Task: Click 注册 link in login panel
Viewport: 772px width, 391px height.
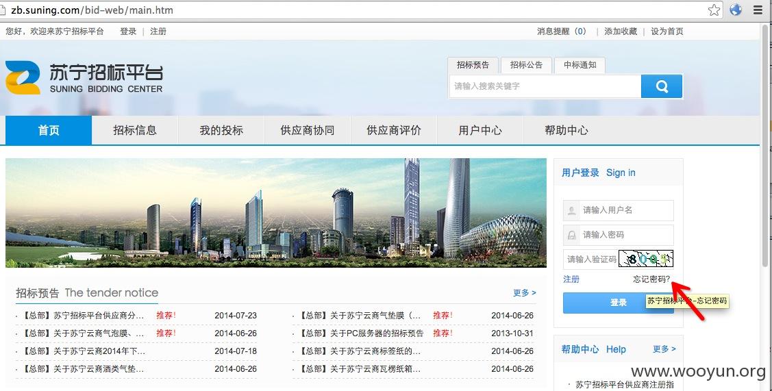Action: click(x=571, y=279)
